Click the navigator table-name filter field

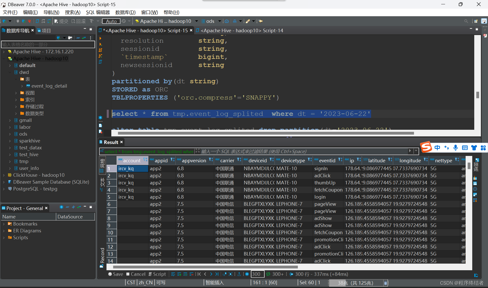tap(48, 45)
